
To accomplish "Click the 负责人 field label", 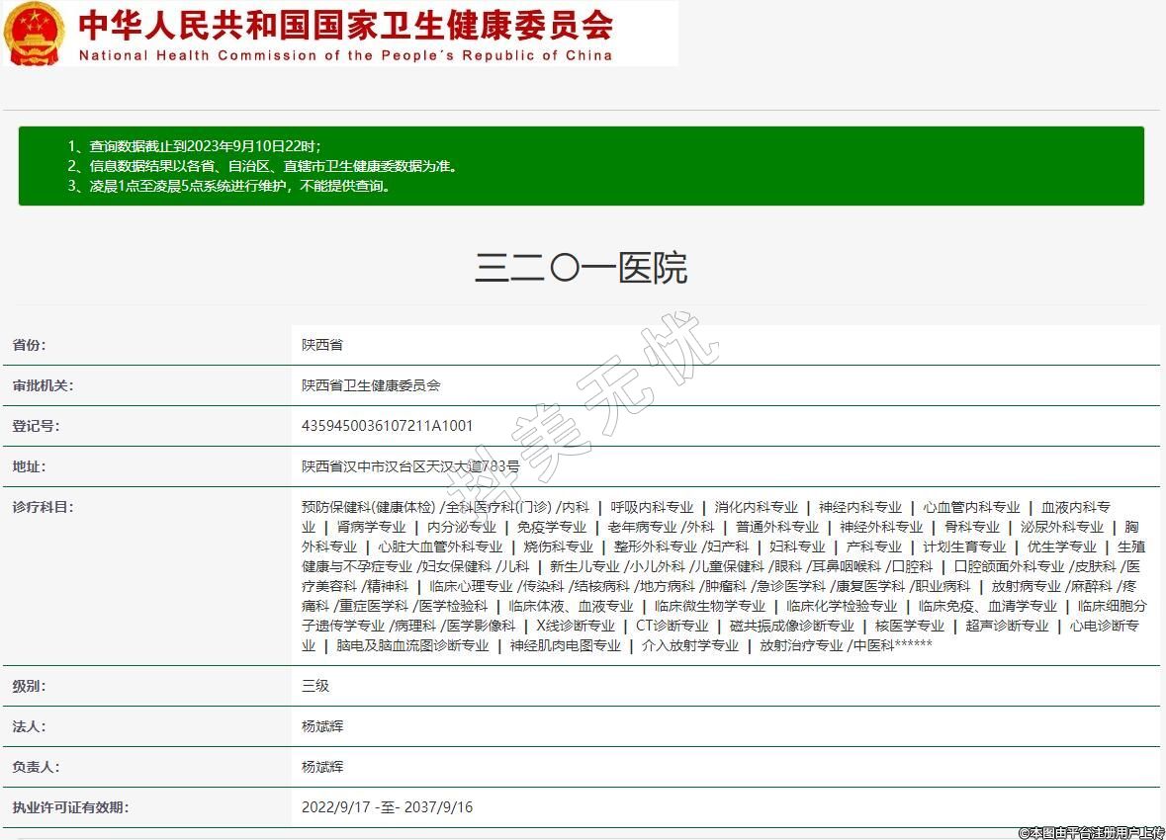I will click(36, 767).
